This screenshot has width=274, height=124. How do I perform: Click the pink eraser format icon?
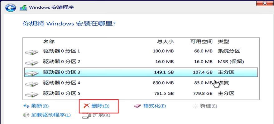point(137,106)
